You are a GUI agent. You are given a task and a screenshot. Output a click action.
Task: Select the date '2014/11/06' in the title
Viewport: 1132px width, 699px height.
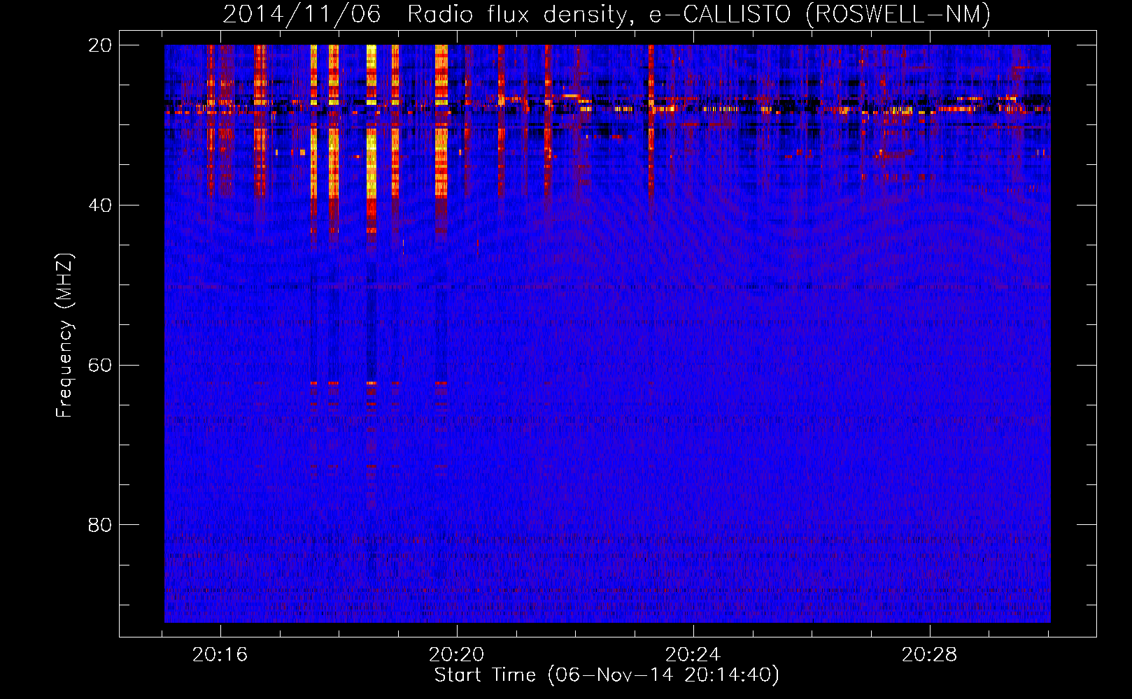[302, 15]
